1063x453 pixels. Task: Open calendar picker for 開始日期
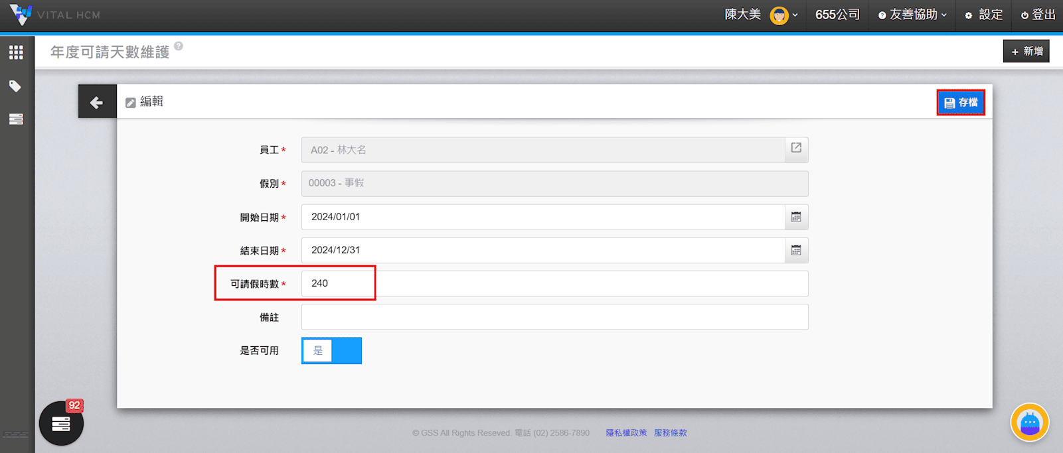point(796,217)
